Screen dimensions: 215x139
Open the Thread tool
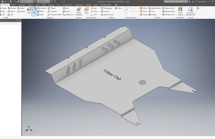pos(51,8)
